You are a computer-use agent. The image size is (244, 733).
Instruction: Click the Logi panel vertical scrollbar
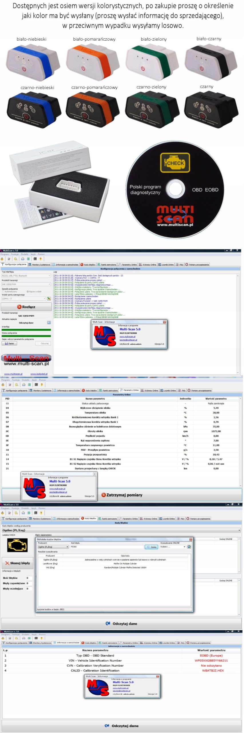238,324
